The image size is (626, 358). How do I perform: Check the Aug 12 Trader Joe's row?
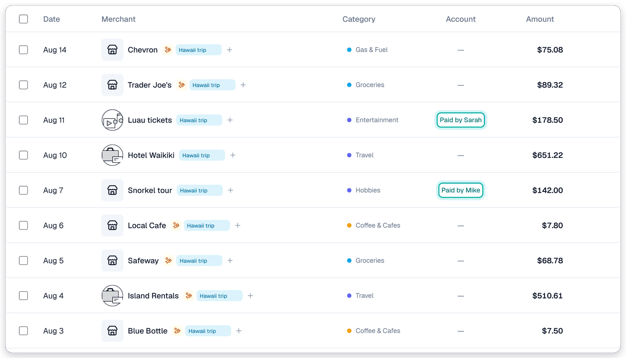[x=23, y=85]
